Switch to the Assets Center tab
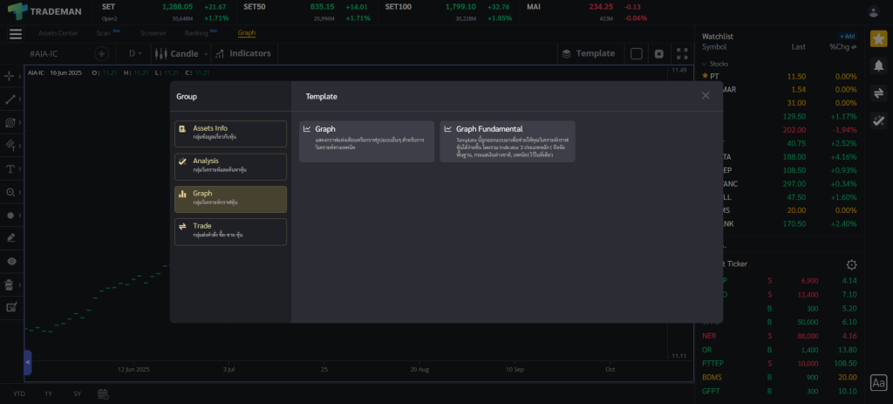893x404 pixels. click(58, 33)
